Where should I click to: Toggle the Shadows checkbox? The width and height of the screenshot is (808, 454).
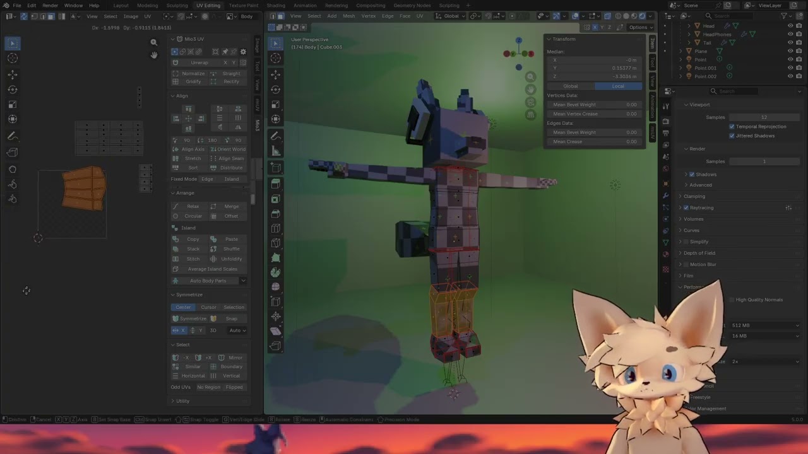click(x=692, y=175)
